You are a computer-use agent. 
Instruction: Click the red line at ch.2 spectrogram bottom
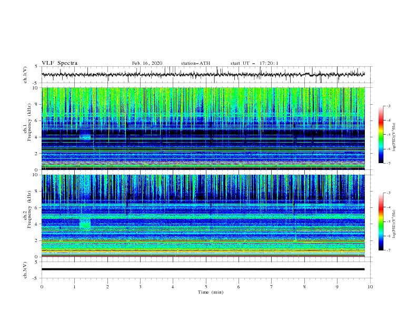(203, 256)
